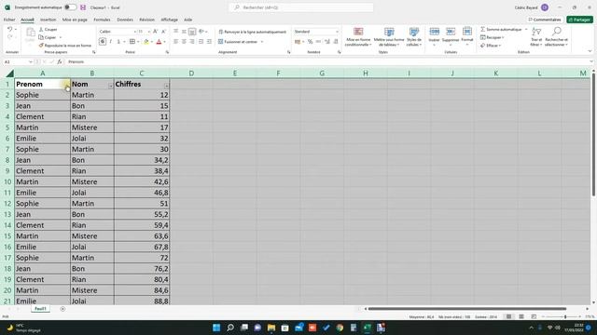Screen dimensions: 597x335
Task: Switch to the Formules tab
Action: click(x=102, y=20)
